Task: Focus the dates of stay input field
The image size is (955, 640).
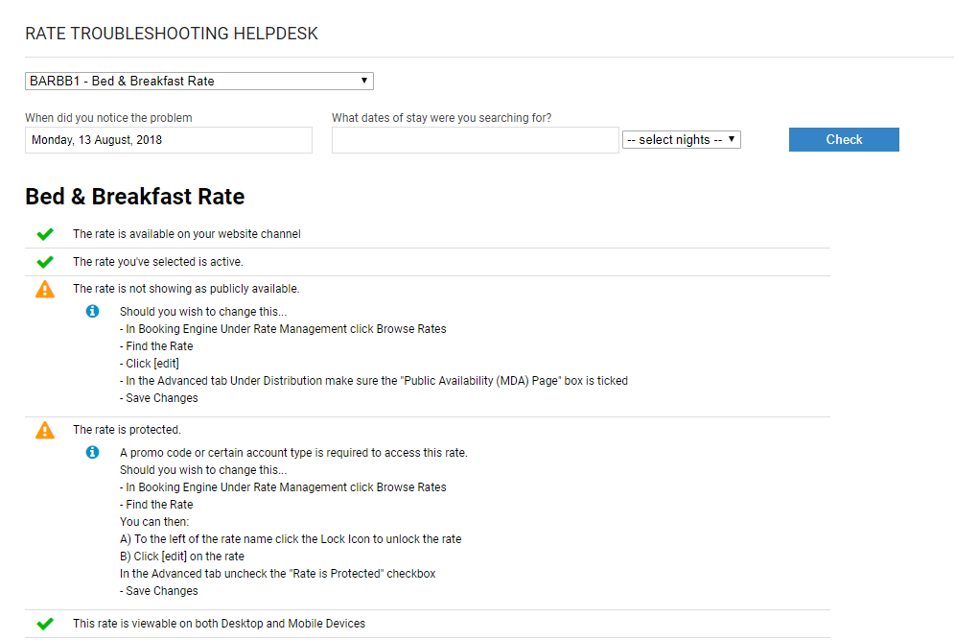Action: tap(475, 140)
